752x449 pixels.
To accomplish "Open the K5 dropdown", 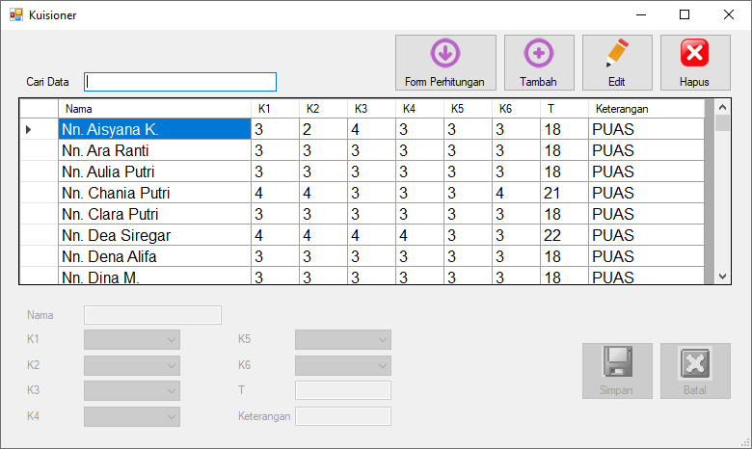I will click(x=384, y=339).
